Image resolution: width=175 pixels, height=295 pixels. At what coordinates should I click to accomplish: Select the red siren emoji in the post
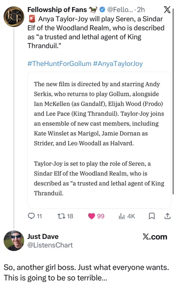32,19
